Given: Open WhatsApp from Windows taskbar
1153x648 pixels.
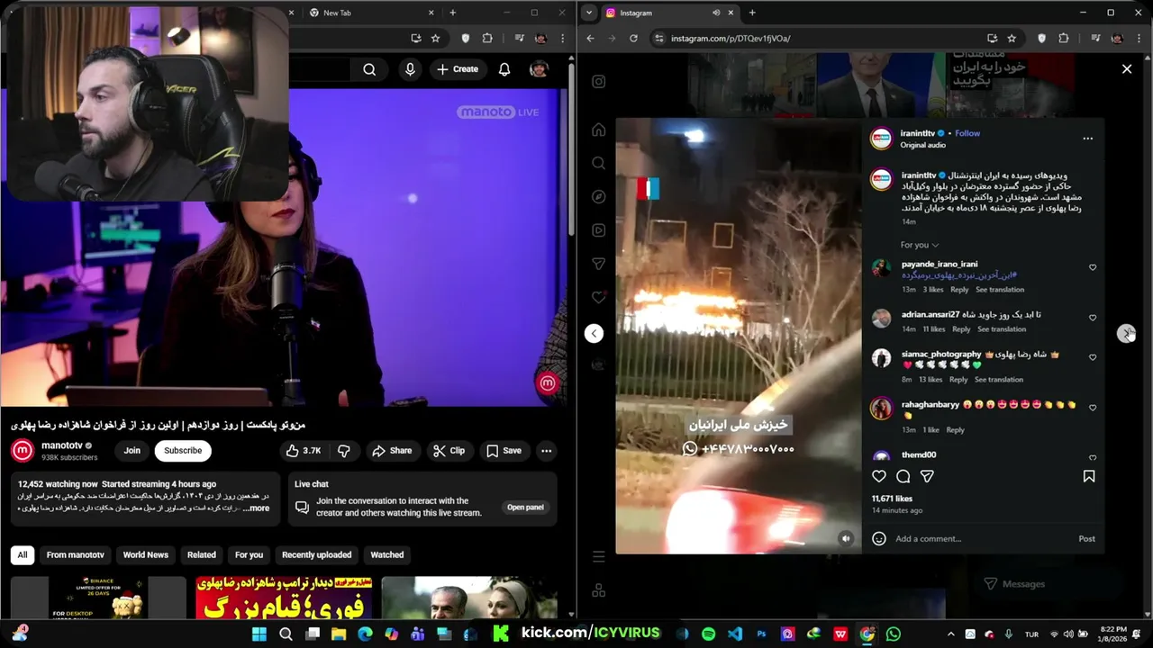Looking at the screenshot, I should click(893, 634).
